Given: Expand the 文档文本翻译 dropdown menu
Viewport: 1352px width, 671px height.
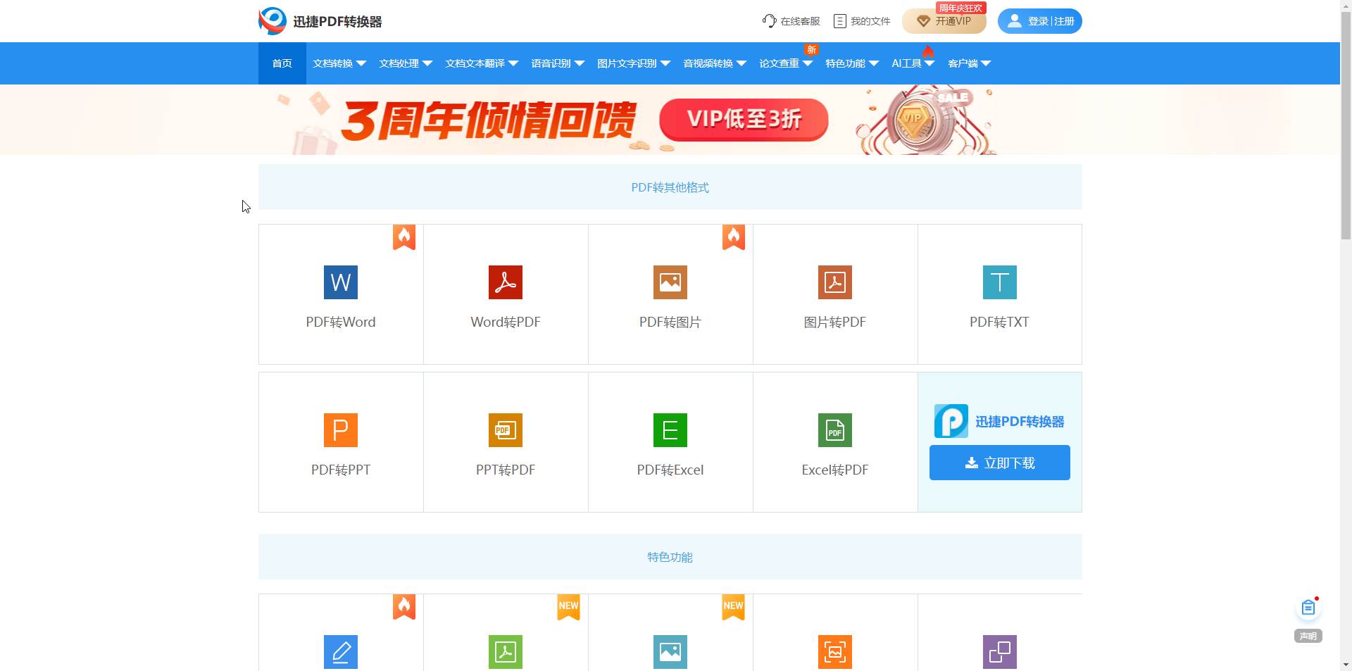Looking at the screenshot, I should click(x=482, y=63).
